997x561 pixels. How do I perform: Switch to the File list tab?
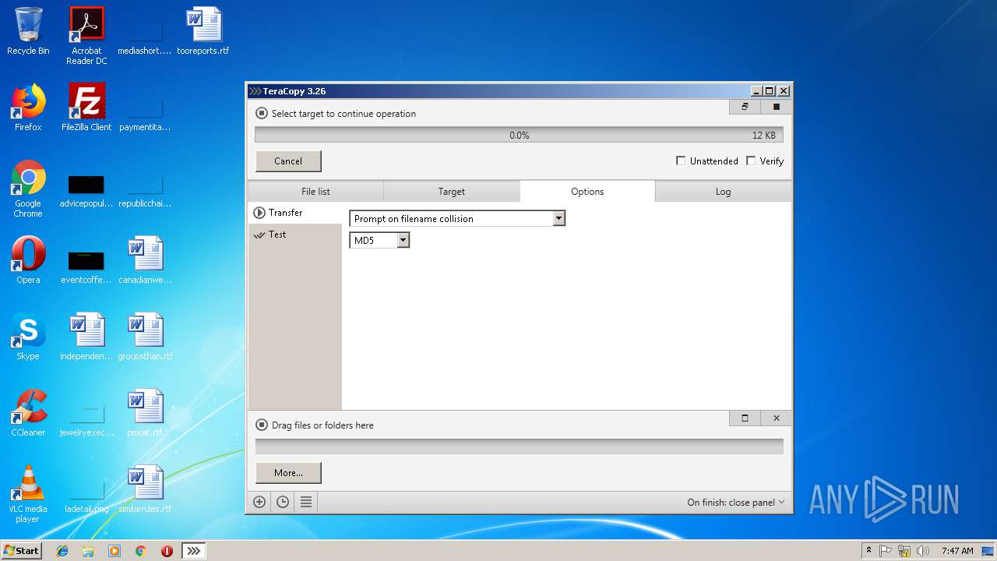(315, 192)
